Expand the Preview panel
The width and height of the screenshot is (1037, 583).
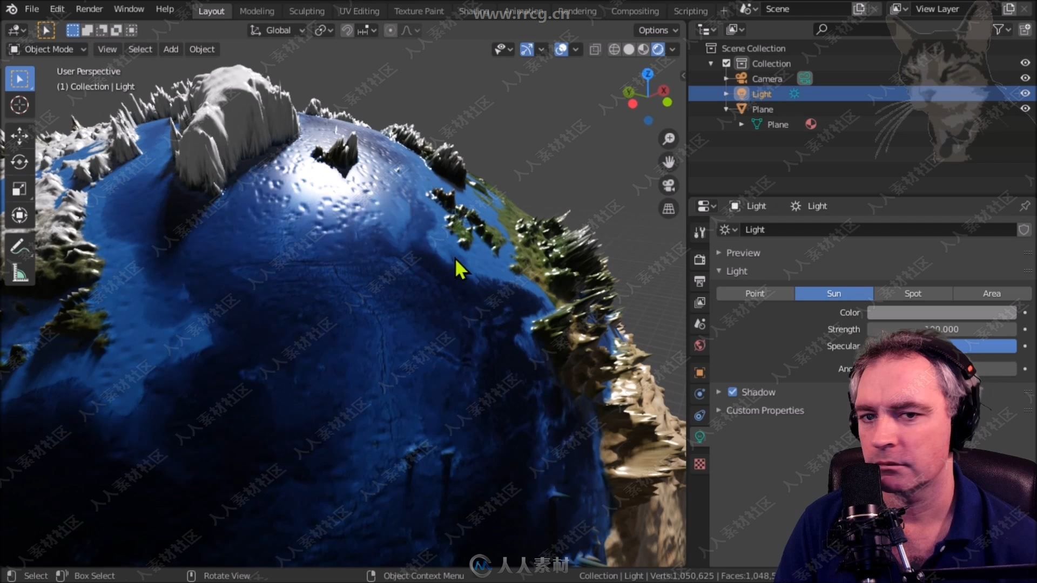click(719, 253)
